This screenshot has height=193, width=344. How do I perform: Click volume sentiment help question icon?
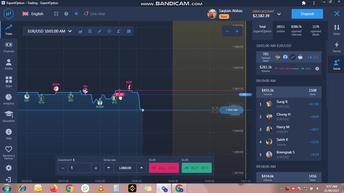pyautogui.click(x=317, y=69)
